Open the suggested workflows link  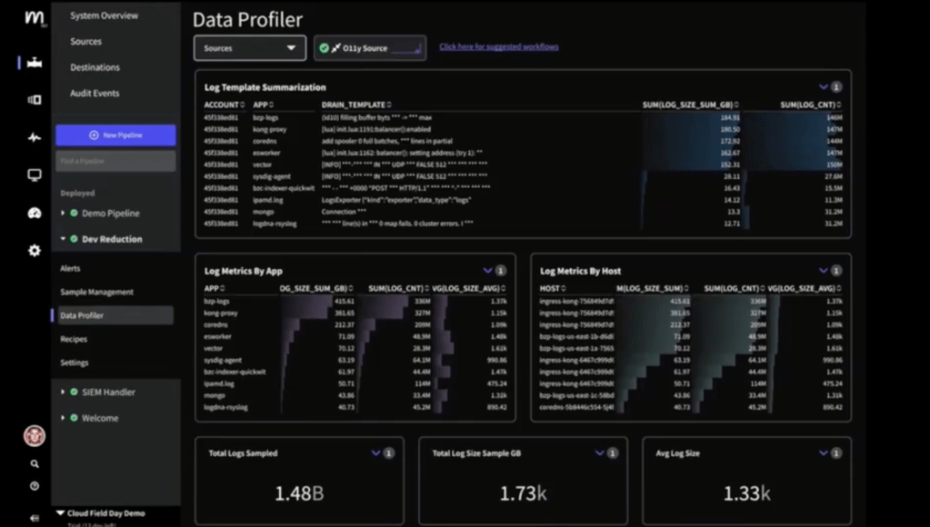click(x=498, y=47)
